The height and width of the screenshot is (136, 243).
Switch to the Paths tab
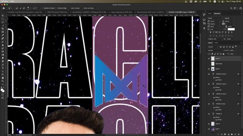tap(216, 43)
